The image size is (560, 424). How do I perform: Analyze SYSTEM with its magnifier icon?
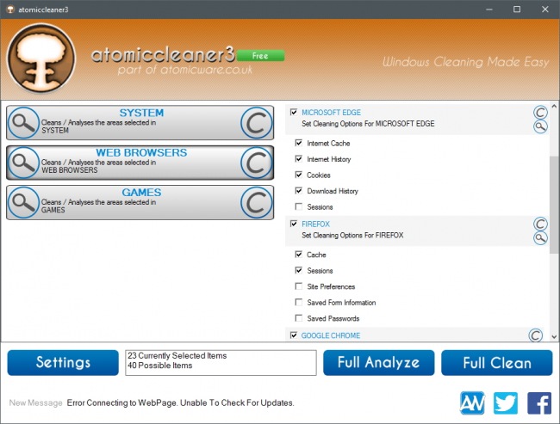coord(23,123)
